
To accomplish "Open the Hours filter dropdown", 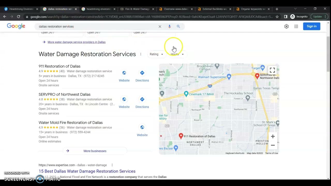I will point(177,54).
